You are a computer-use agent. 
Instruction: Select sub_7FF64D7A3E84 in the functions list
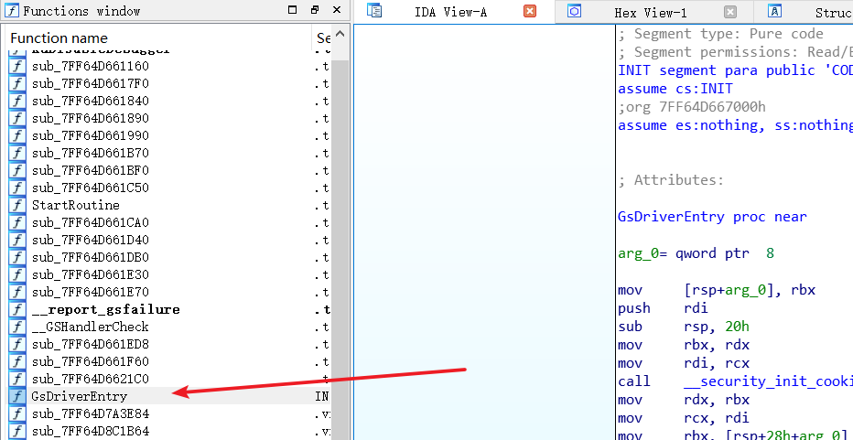pyautogui.click(x=90, y=413)
